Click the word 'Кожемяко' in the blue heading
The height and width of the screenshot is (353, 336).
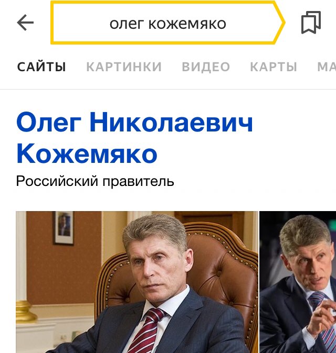(87, 153)
